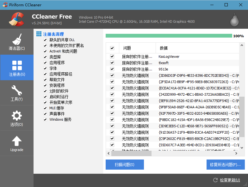Click the 注册表清理 heading
Image resolution: width=248 pixels, height=187 pixels.
coord(53,34)
